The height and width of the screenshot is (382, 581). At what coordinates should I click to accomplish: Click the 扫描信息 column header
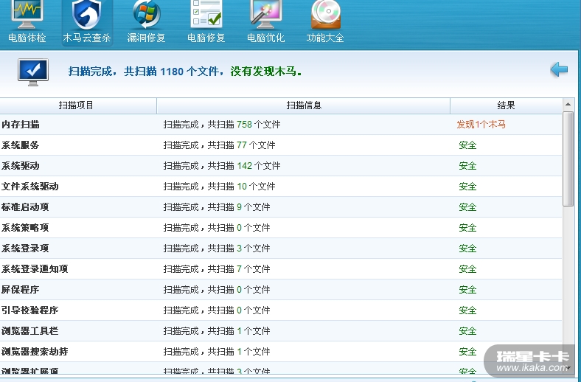(x=303, y=105)
